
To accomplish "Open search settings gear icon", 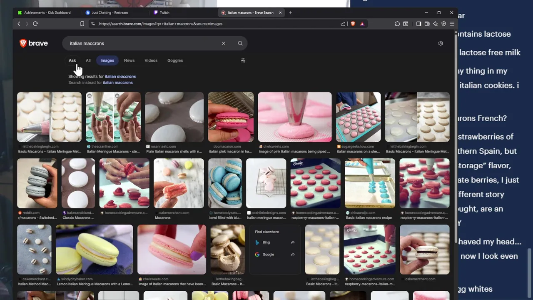I will 441,43.
